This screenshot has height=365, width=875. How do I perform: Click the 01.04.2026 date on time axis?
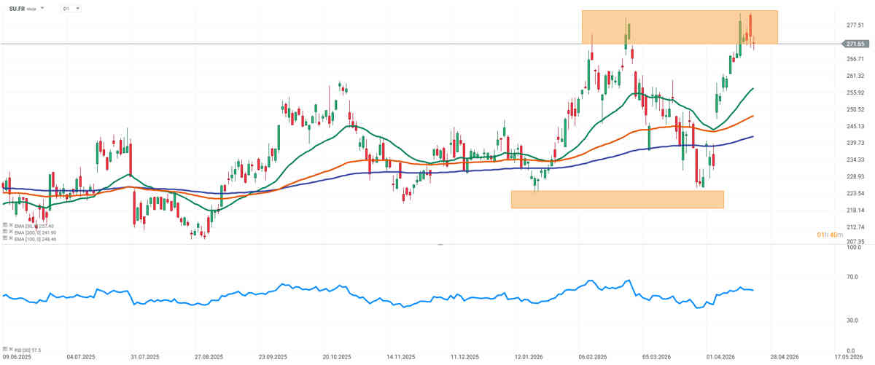720,358
